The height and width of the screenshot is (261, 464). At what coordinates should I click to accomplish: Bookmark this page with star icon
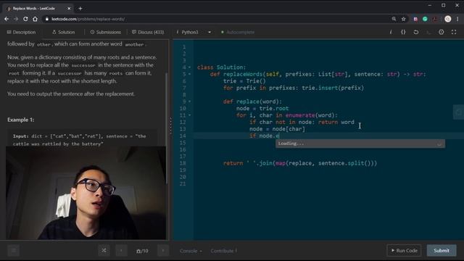point(404,19)
